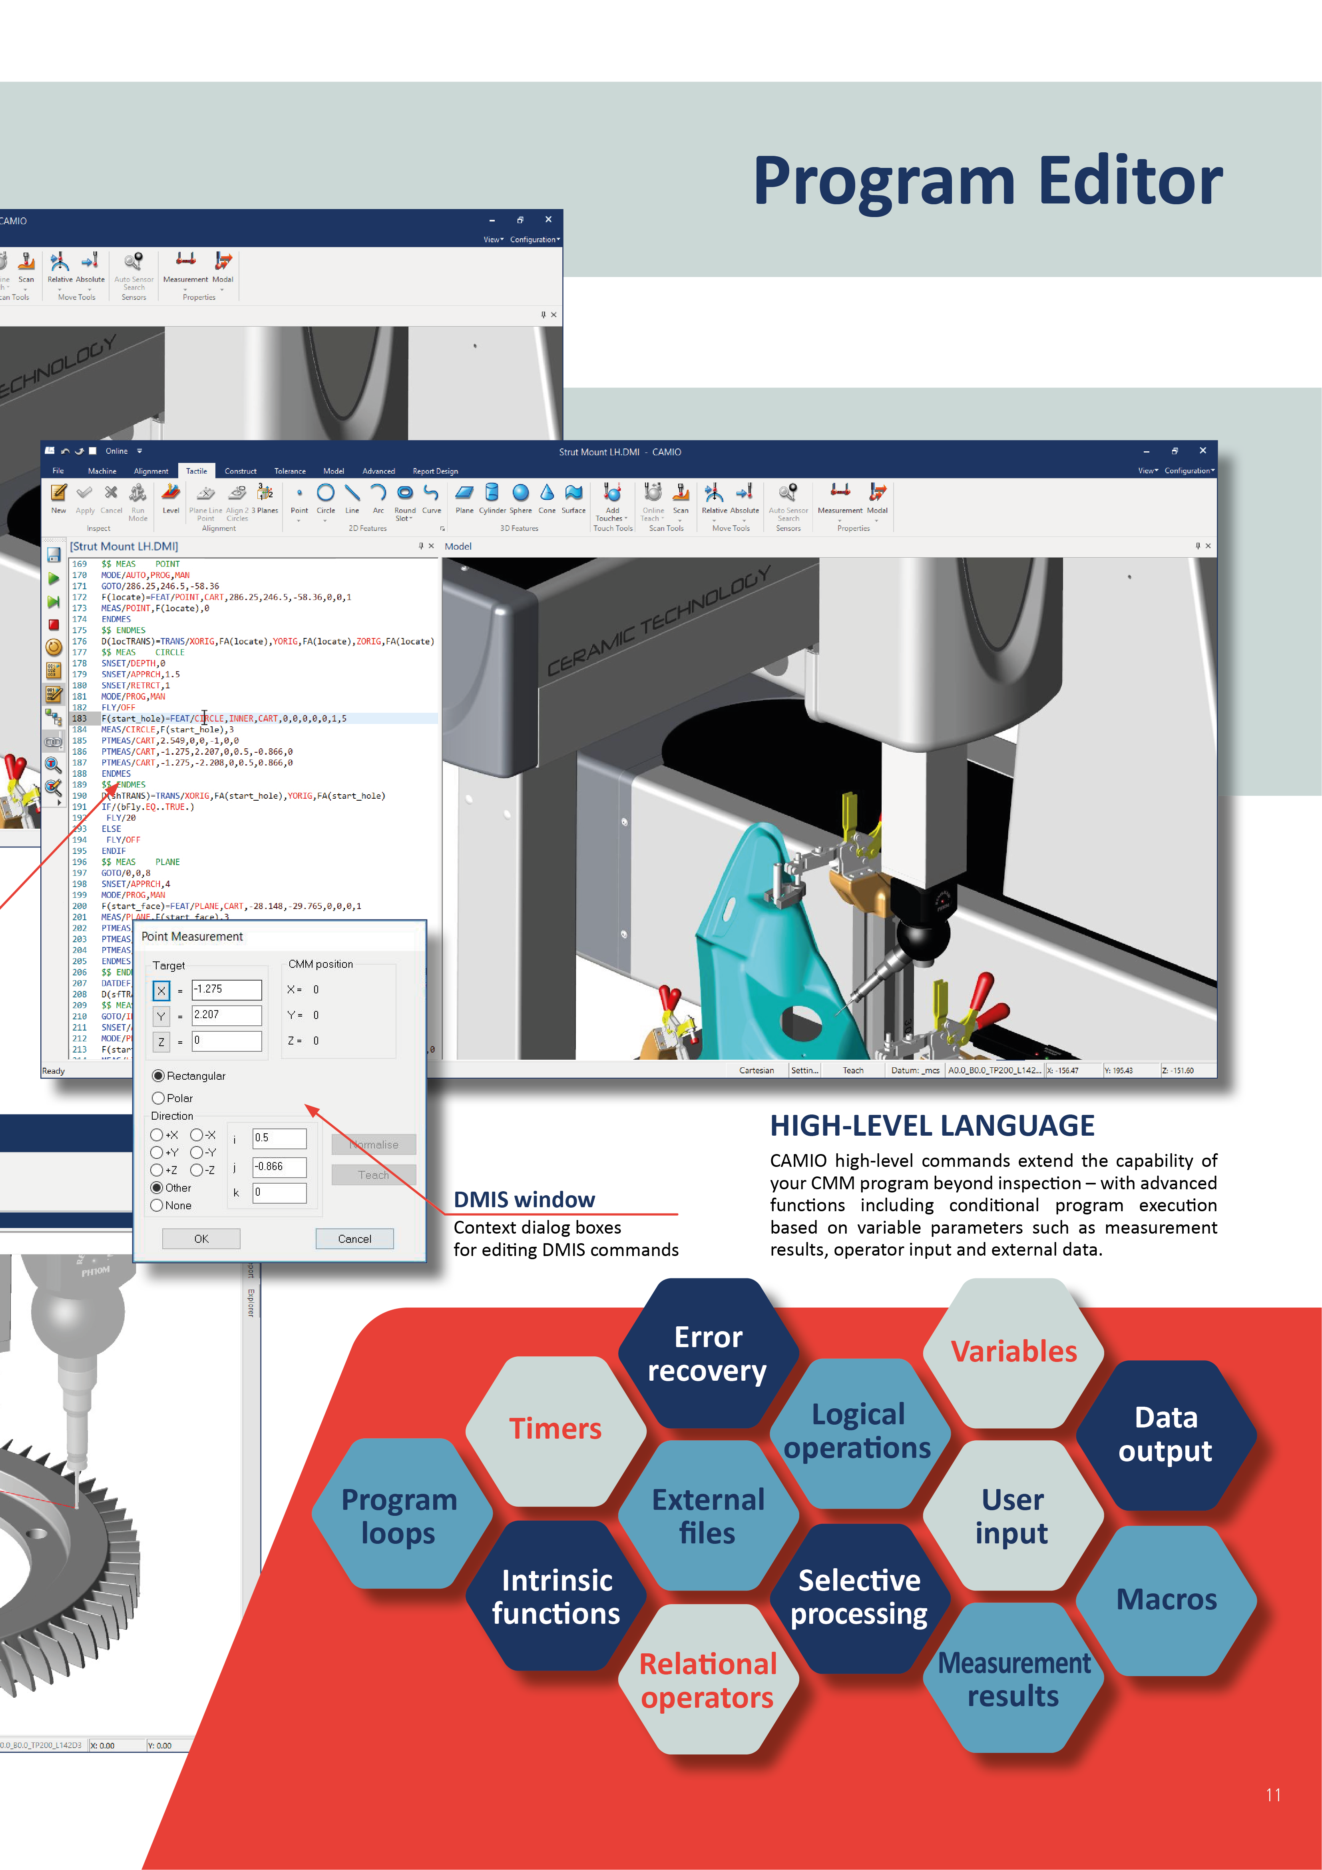Click the step-forward green arrow icon
Screen dimensions: 1322x1870
pos(54,602)
